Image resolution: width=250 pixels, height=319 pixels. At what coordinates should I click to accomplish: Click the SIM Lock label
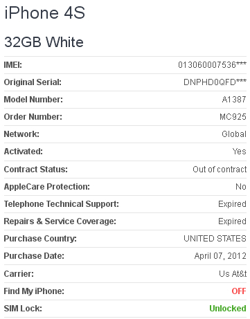point(23,309)
